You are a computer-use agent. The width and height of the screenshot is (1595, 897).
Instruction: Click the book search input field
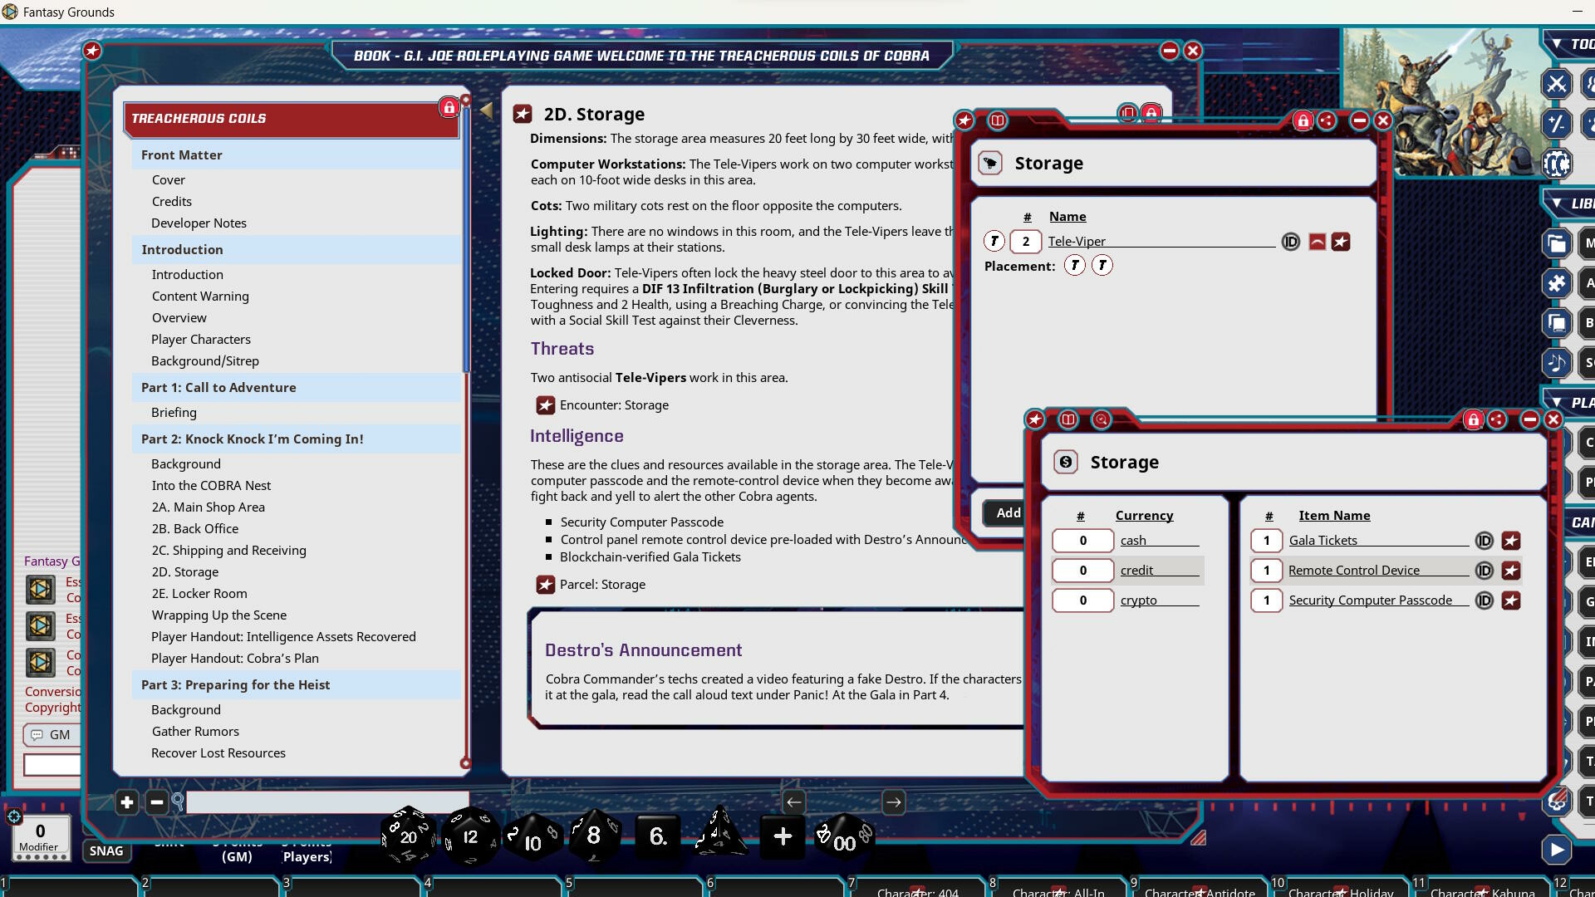click(327, 802)
